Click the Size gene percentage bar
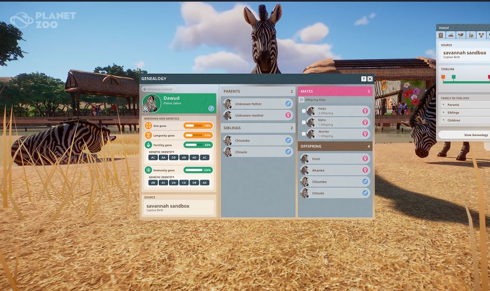This screenshot has height=291, width=490. click(x=198, y=125)
